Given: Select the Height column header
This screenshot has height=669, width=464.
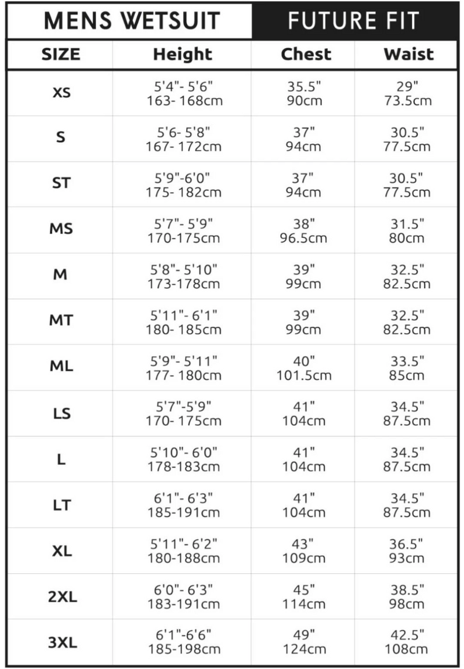Looking at the screenshot, I should pos(183,55).
